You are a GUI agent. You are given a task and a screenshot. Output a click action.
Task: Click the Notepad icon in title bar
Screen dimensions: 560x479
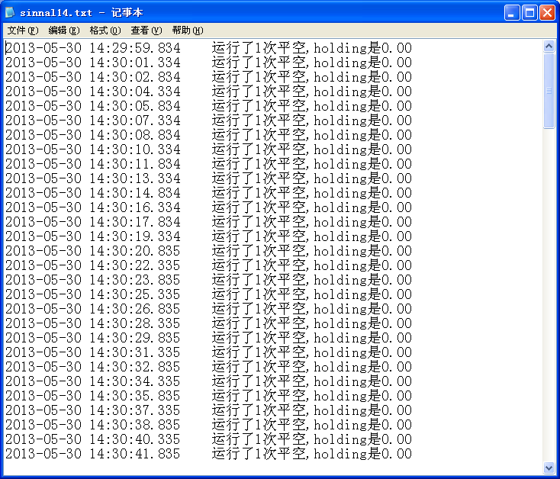pyautogui.click(x=10, y=12)
